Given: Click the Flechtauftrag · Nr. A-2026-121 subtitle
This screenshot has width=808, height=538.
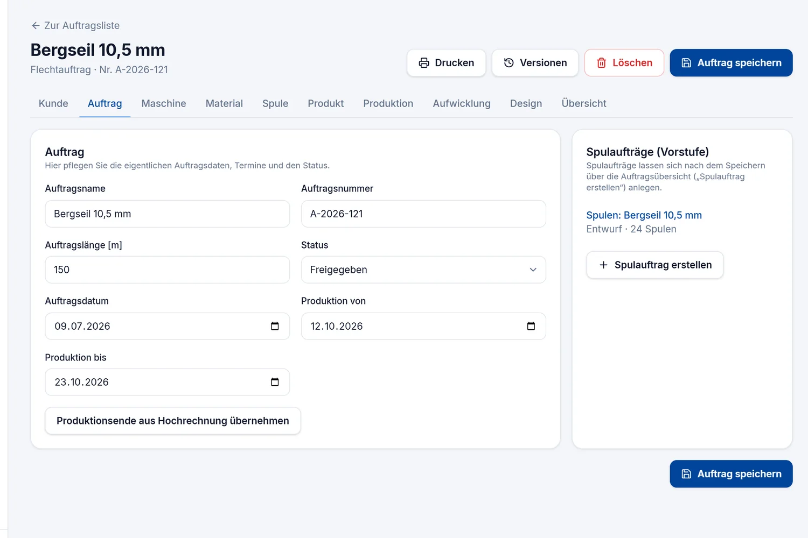Looking at the screenshot, I should pos(99,70).
